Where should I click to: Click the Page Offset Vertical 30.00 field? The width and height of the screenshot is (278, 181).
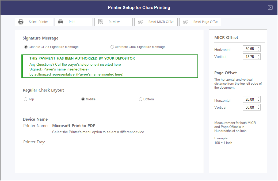pyautogui.click(x=250, y=107)
